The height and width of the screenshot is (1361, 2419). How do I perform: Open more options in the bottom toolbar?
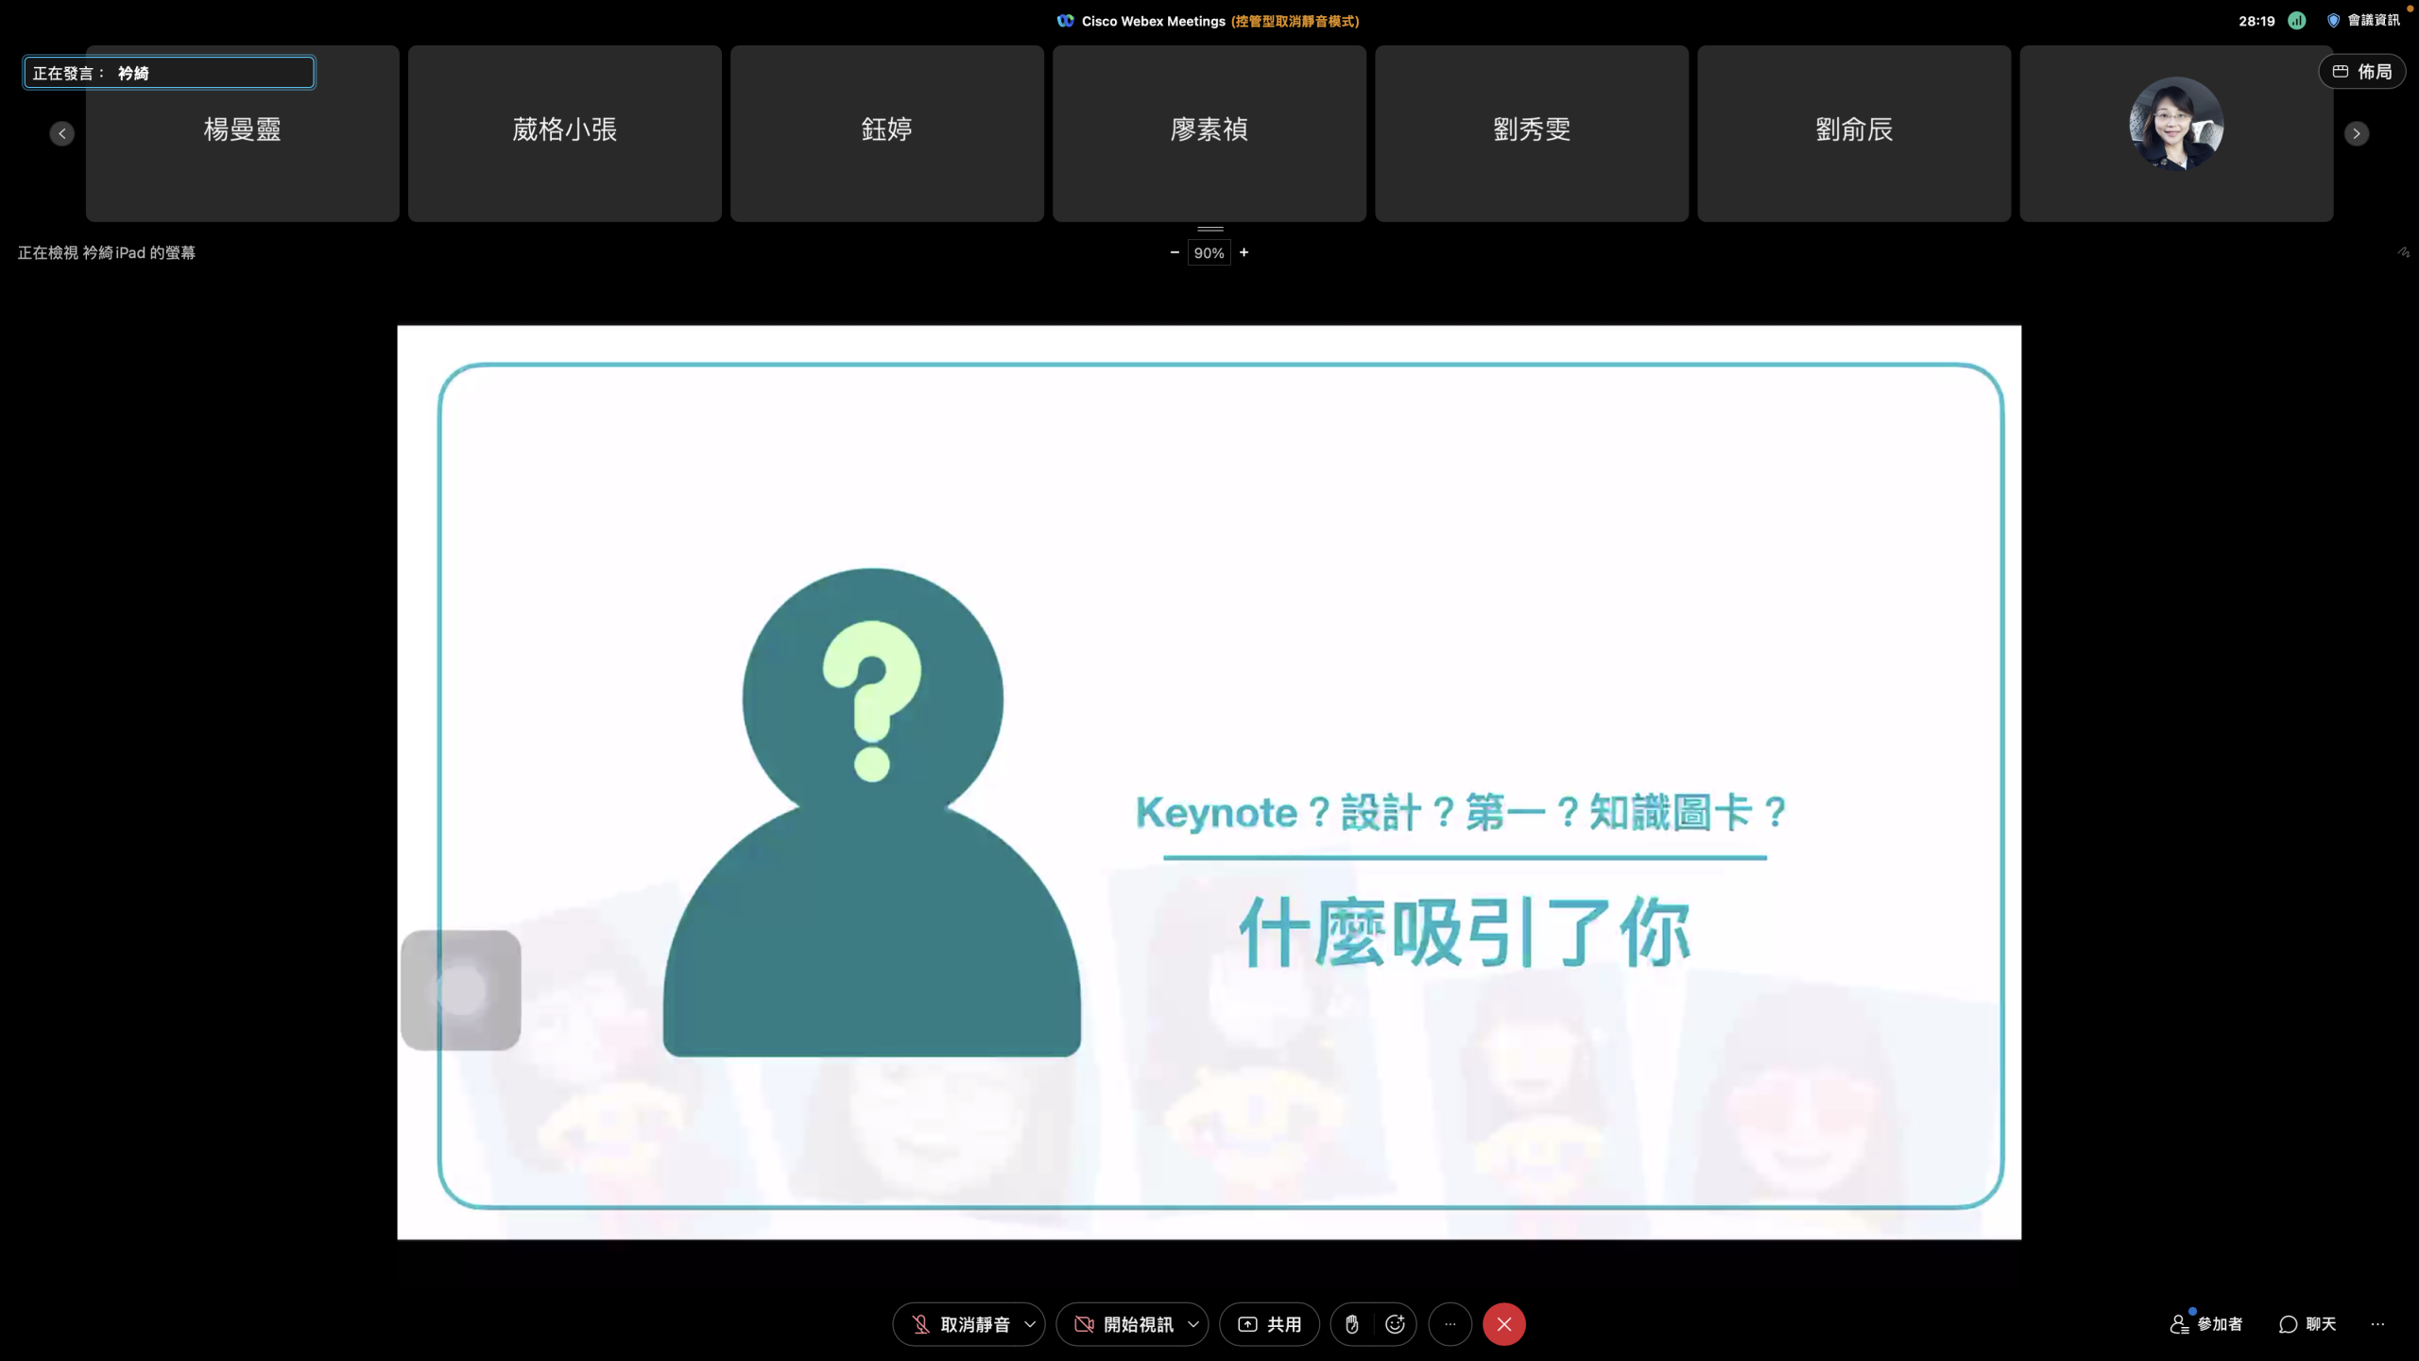tap(1450, 1324)
